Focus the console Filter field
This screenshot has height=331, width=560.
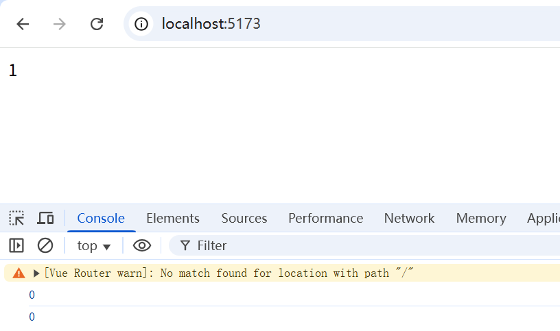click(364, 245)
